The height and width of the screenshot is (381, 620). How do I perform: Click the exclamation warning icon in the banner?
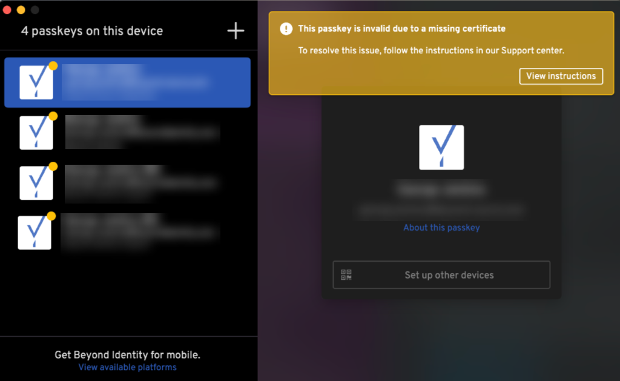coord(286,29)
